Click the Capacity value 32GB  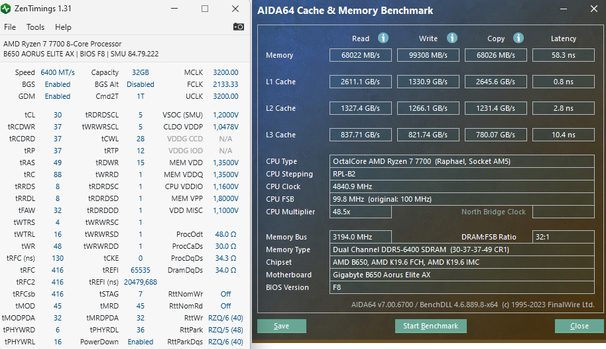click(x=141, y=72)
